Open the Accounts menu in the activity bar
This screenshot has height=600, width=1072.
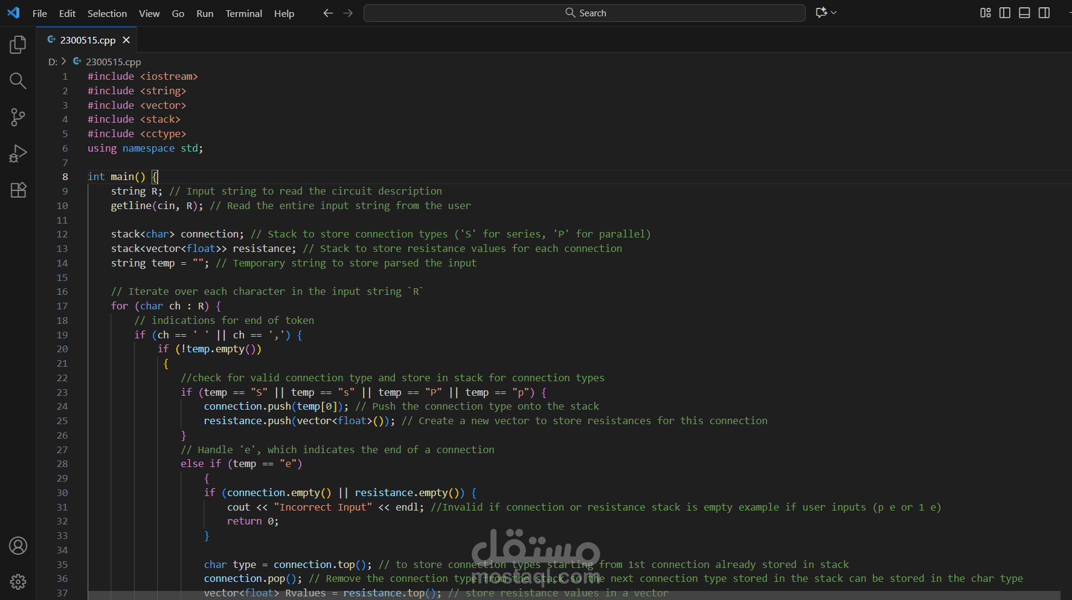tap(18, 546)
